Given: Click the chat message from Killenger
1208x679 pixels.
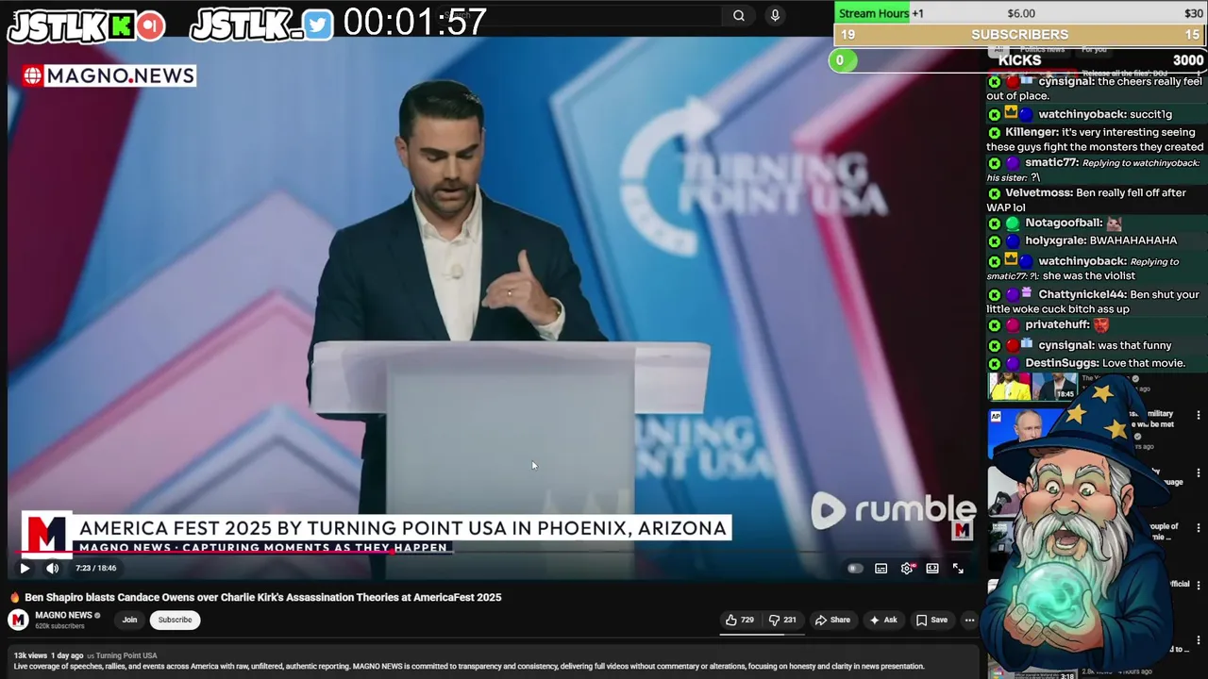Looking at the screenshot, I should (1095, 140).
